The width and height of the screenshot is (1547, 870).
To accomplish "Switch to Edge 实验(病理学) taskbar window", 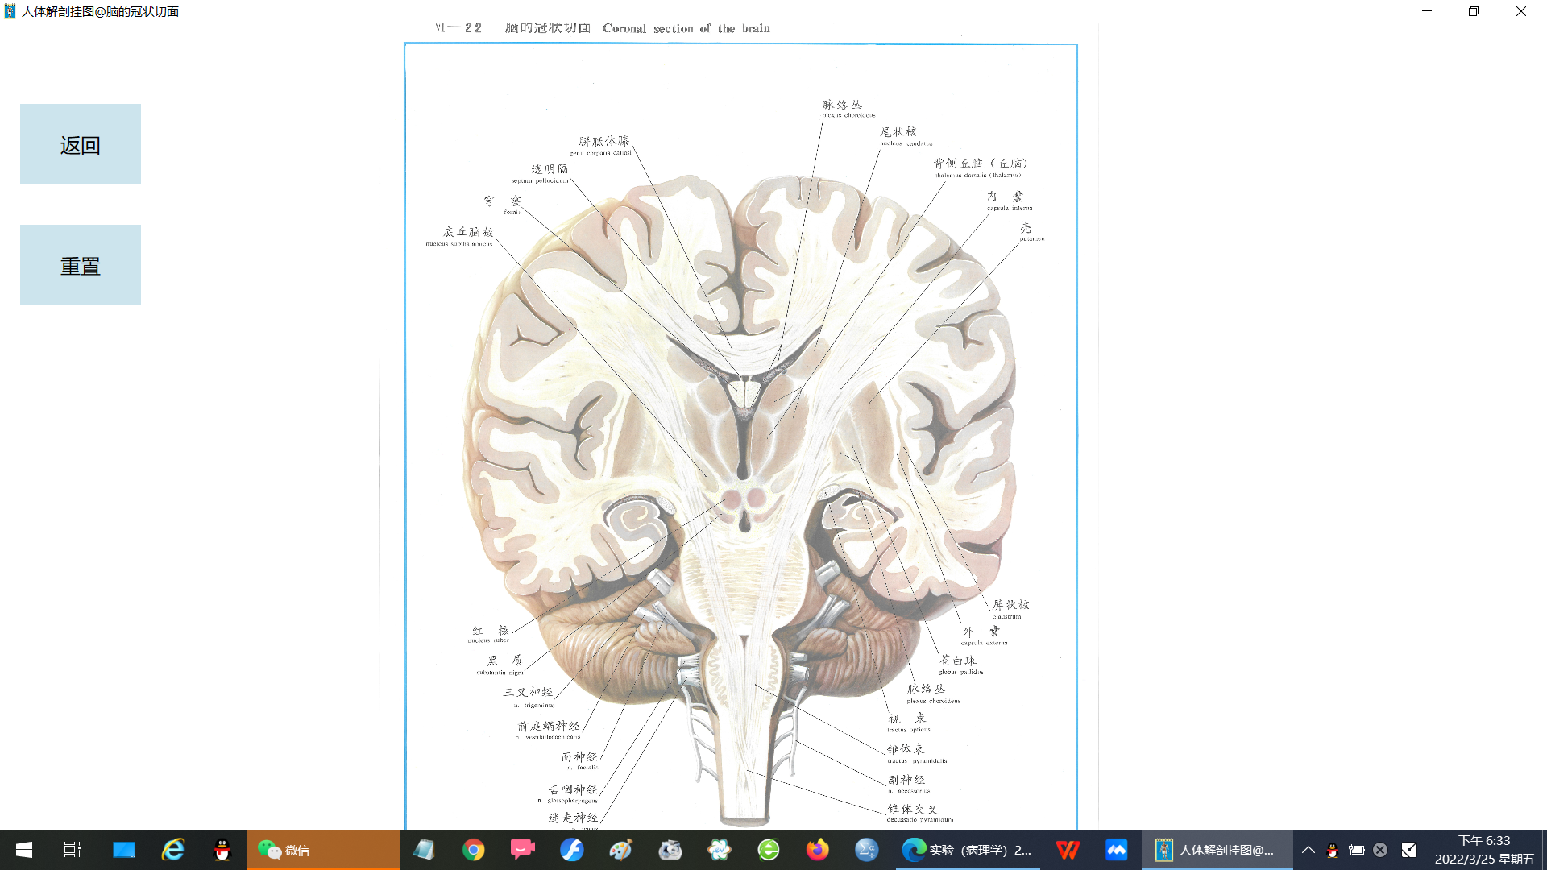I will [x=967, y=850].
